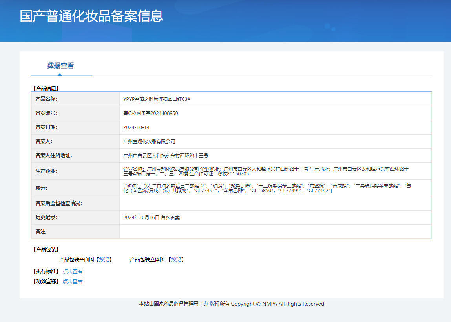Select history record 2024年10月16日 首次备案
The height and width of the screenshot is (322, 451).
click(152, 217)
